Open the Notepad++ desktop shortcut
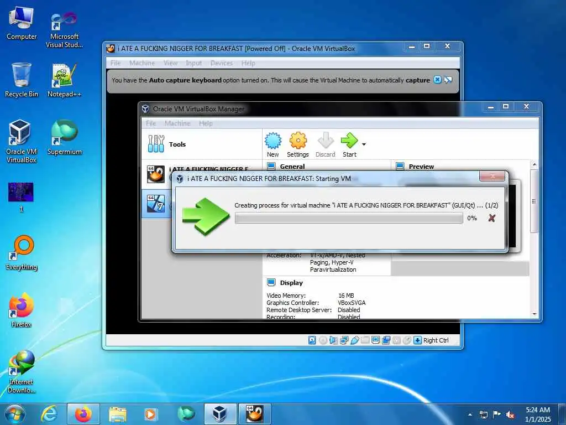 tap(64, 80)
